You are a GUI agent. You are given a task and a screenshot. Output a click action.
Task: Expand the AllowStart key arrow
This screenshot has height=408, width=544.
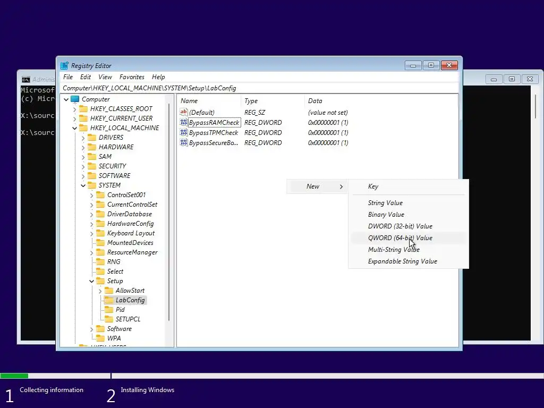pyautogui.click(x=100, y=291)
